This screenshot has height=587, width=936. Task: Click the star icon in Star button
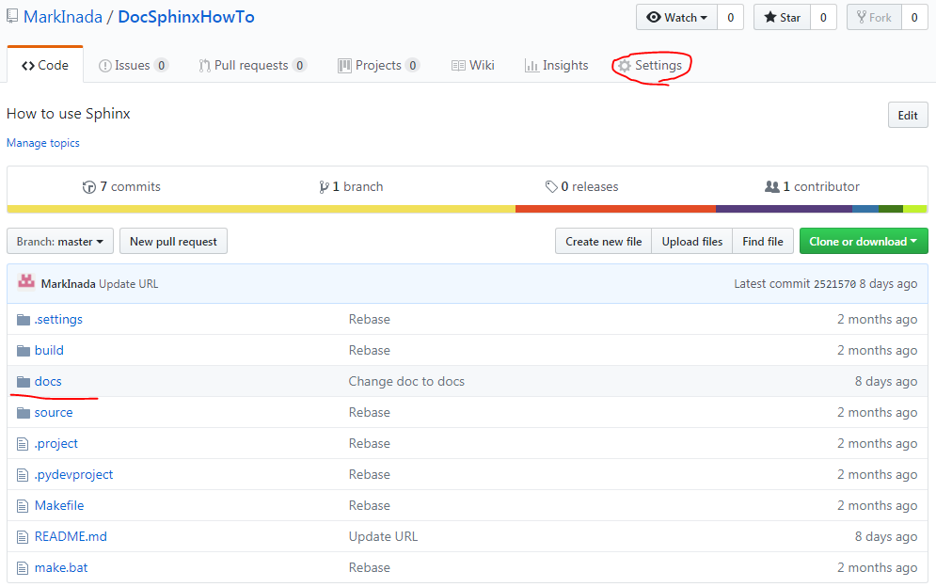770,17
